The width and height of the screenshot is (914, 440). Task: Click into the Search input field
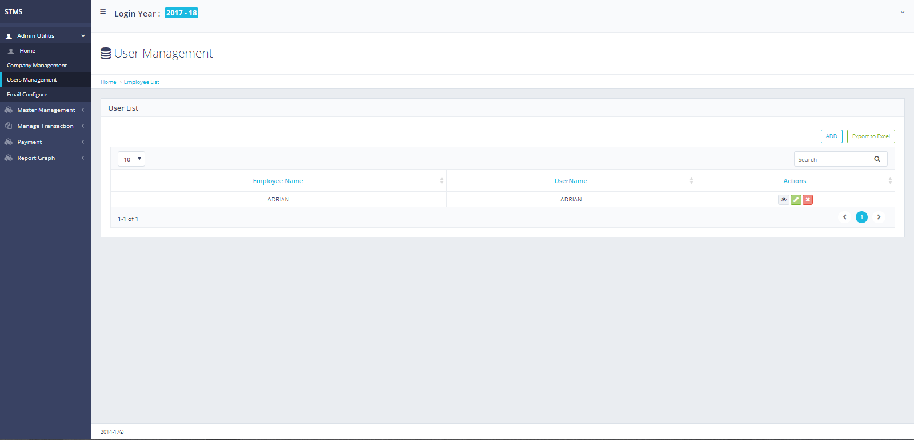click(830, 159)
